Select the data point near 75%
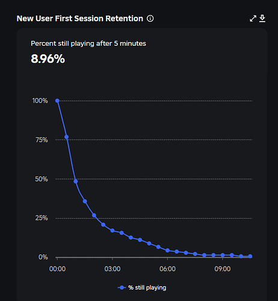This screenshot has width=278, height=301. [67, 137]
